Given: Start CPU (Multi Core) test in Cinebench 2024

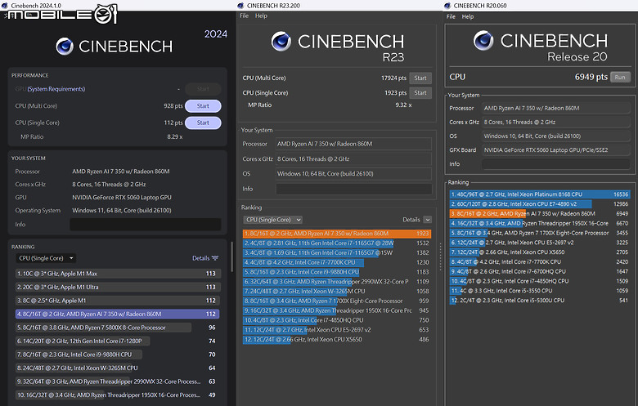Looking at the screenshot, I should tap(203, 106).
